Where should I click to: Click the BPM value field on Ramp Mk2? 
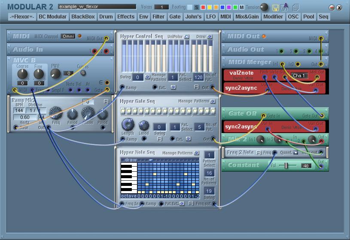point(19,110)
